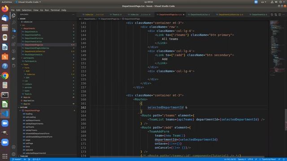Click the Spaces indentation setting

click(x=242, y=159)
